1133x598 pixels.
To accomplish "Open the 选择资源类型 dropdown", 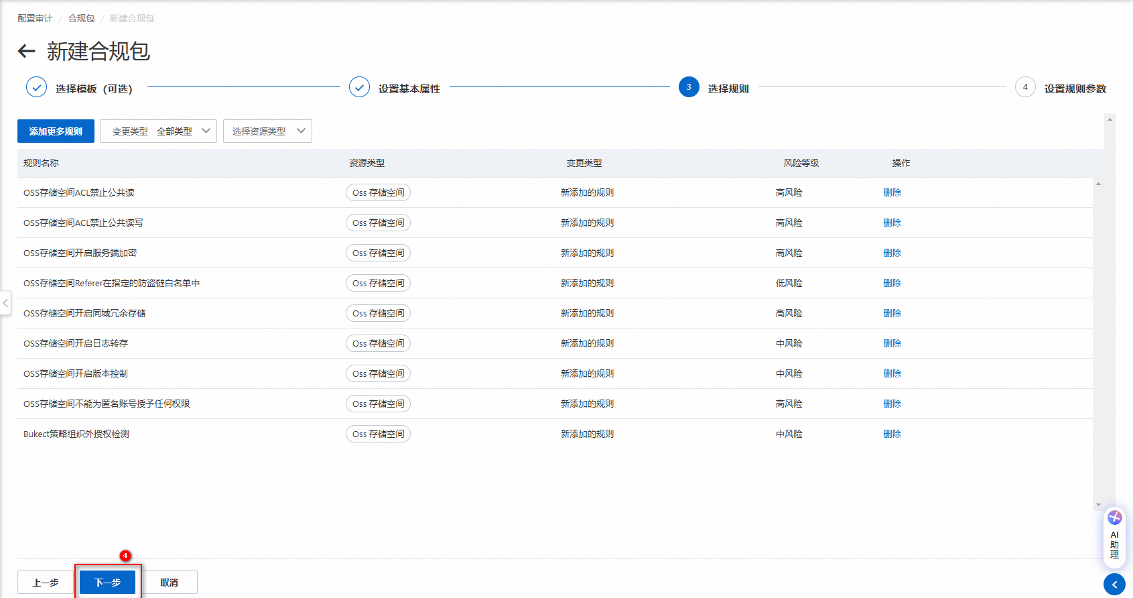I will click(267, 131).
